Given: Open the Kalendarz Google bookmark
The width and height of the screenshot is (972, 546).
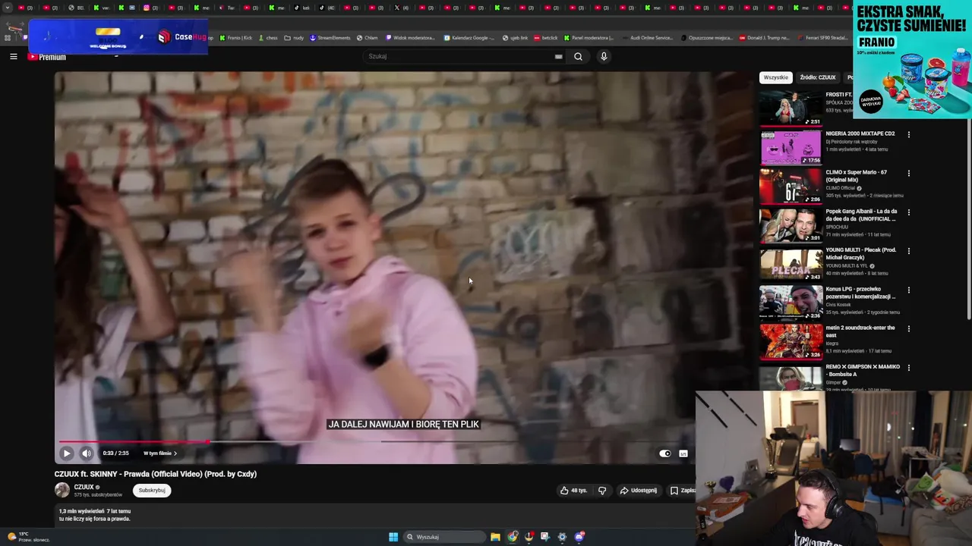Looking at the screenshot, I should tap(469, 37).
